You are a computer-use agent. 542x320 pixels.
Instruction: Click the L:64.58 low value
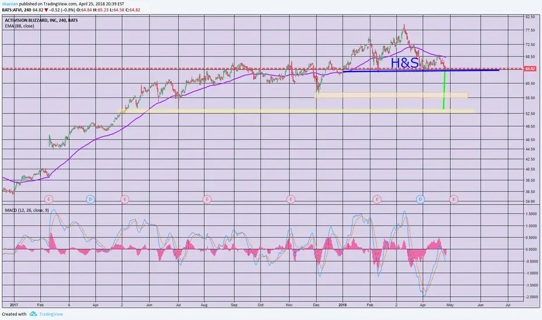(116, 10)
